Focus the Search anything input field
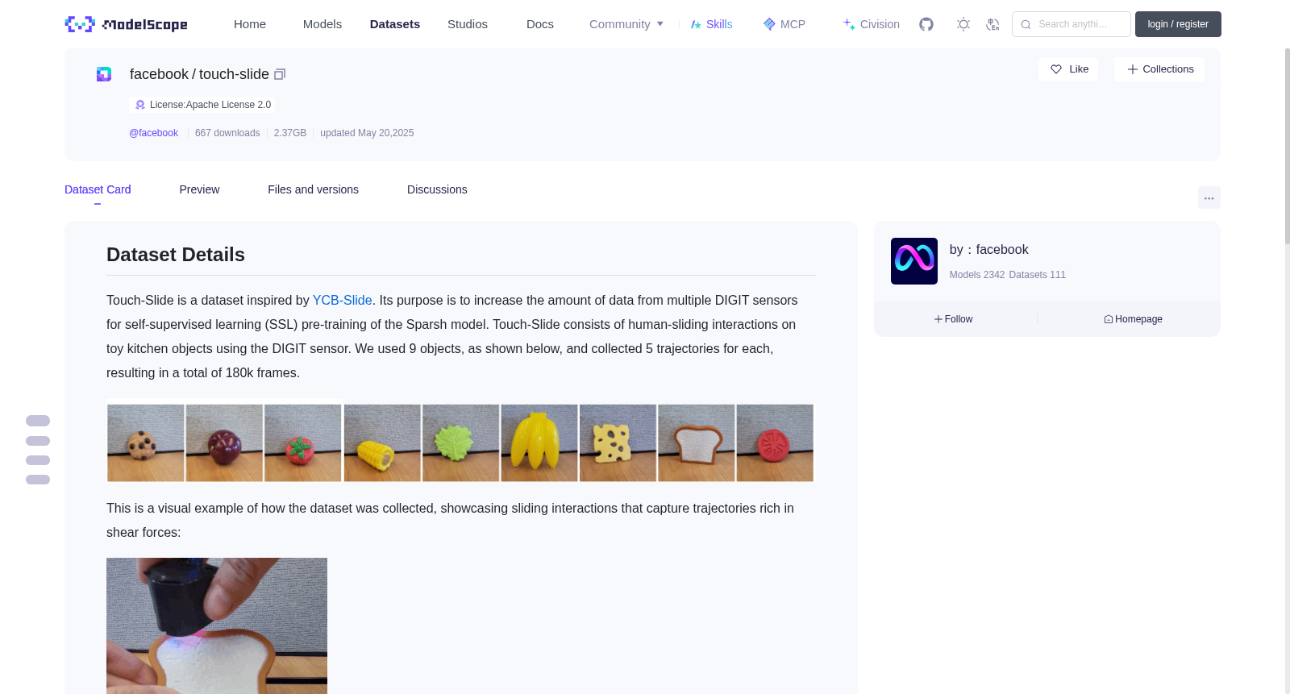The image size is (1290, 694). [x=1072, y=24]
